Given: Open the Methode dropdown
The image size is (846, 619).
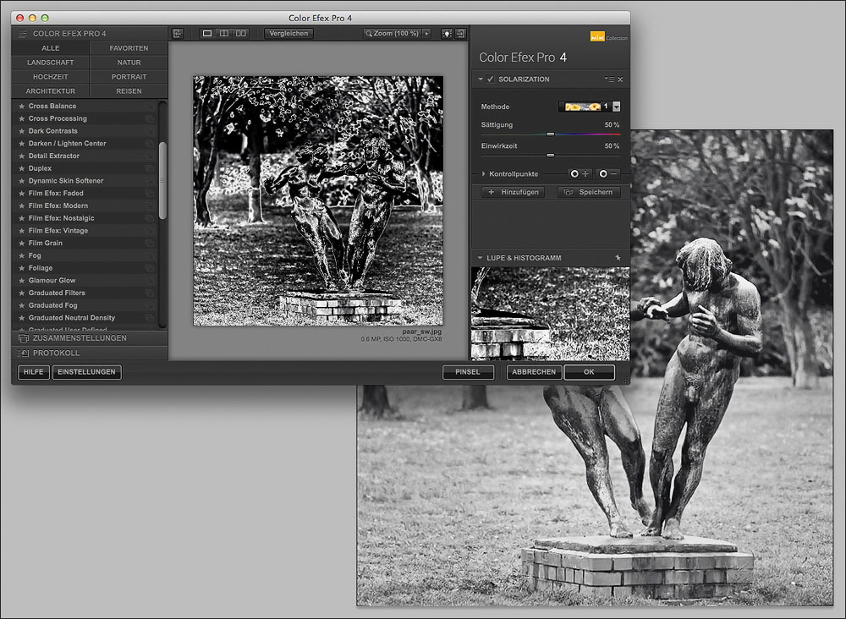Looking at the screenshot, I should coord(616,107).
